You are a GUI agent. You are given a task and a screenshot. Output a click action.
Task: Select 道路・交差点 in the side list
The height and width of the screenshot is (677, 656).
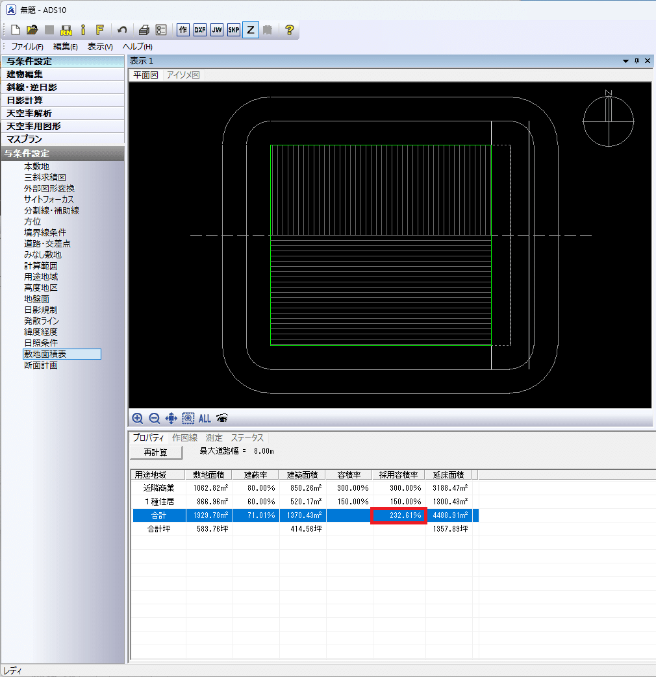pyautogui.click(x=47, y=243)
